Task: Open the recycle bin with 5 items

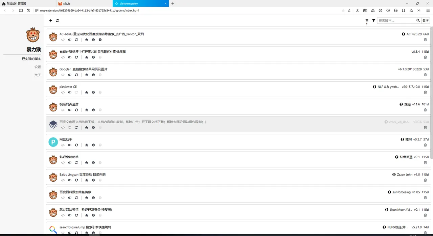Action: pos(367,21)
